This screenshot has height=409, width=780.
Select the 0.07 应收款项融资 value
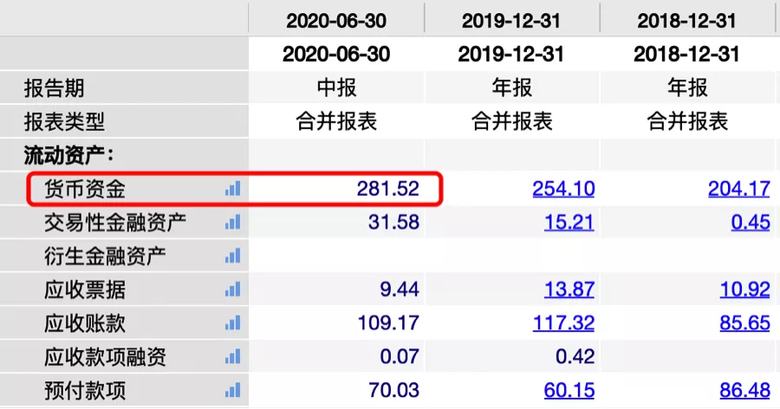tap(400, 357)
